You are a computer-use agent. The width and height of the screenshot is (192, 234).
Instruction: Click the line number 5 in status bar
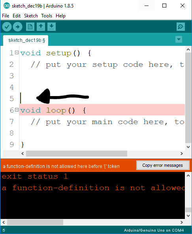pyautogui.click(x=4, y=230)
